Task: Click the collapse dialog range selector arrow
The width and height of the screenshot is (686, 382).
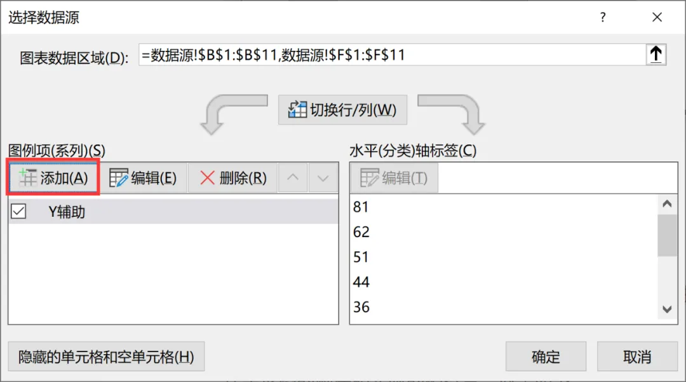Action: click(x=656, y=55)
